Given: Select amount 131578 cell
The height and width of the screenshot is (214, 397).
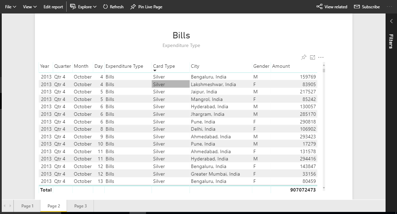Looking at the screenshot, I should 294,152.
